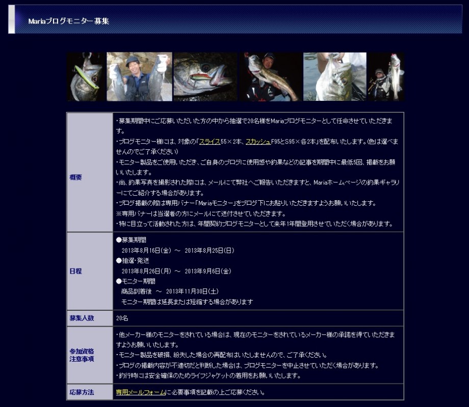Click the ●モニター期間 heading

[136, 281]
